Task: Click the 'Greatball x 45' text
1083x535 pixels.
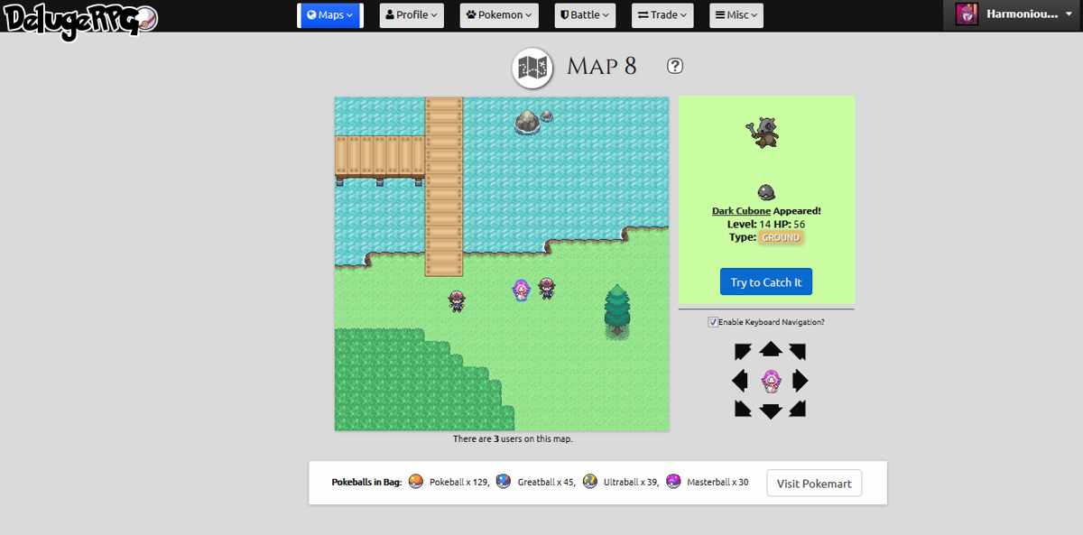Action: (546, 483)
